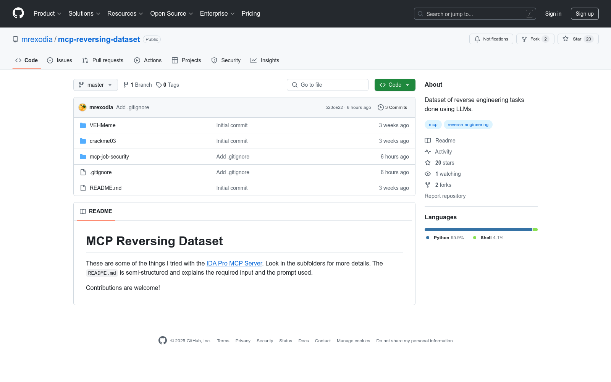Click the Fork icon
The image size is (611, 382).
(x=524, y=39)
